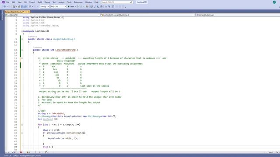The image size is (280, 157).
Task: Save the current file with Save icon
Action: pos(22,7)
